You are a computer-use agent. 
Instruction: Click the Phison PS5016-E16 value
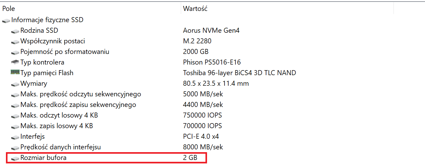pos(212,62)
